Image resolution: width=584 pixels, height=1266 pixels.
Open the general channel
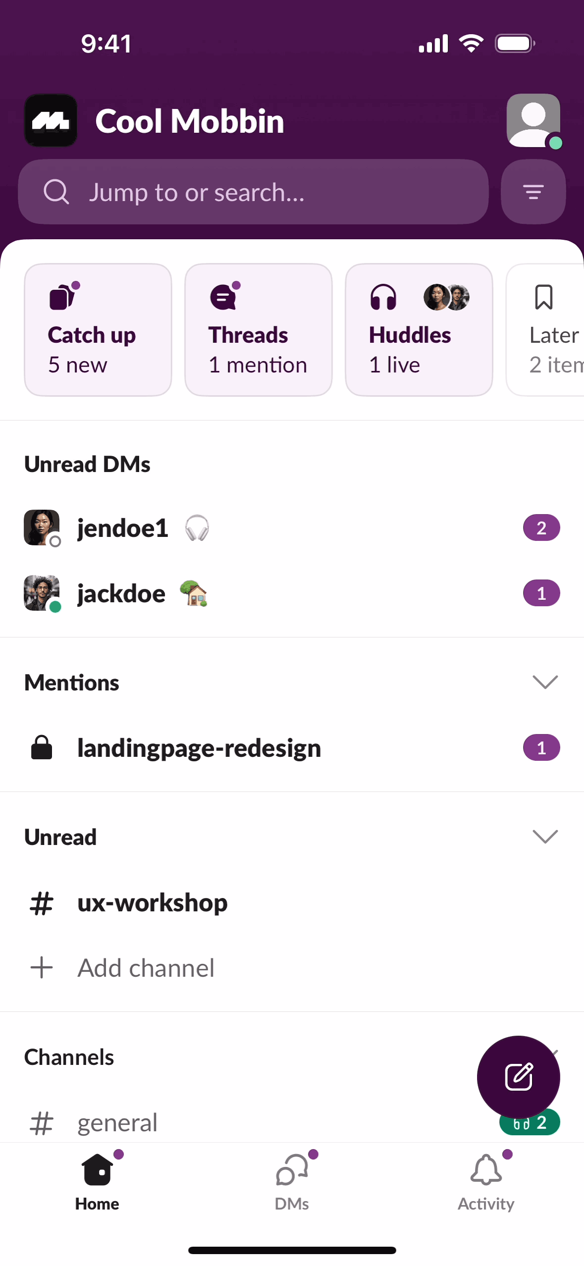(118, 1122)
